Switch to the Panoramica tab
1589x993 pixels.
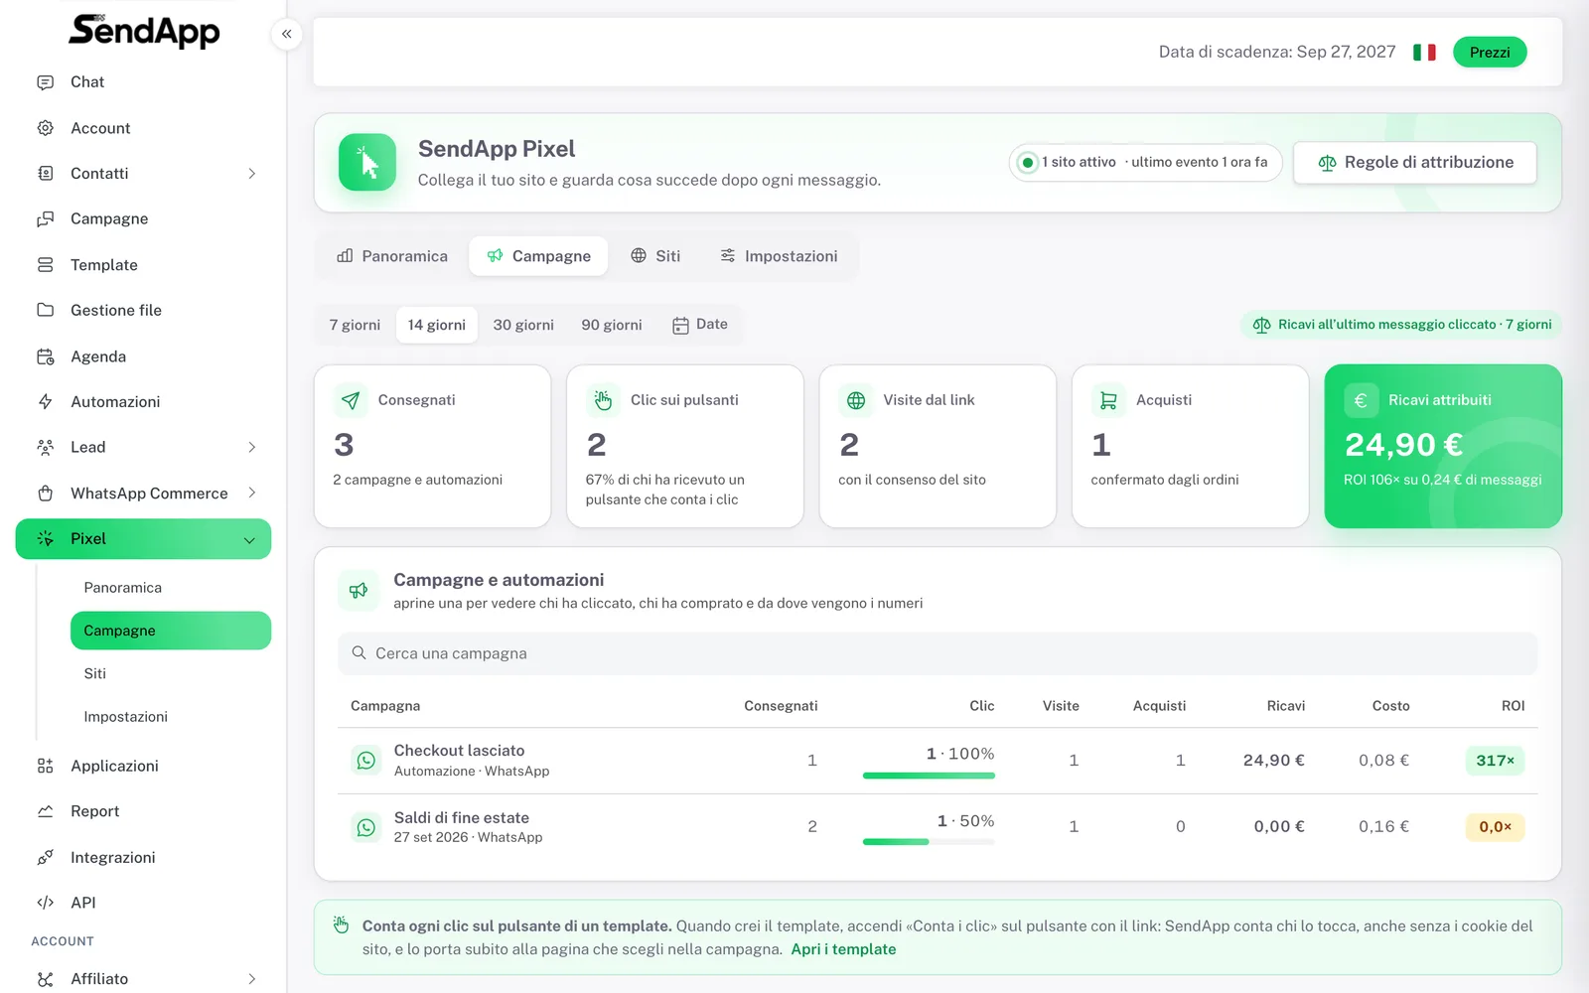click(393, 256)
